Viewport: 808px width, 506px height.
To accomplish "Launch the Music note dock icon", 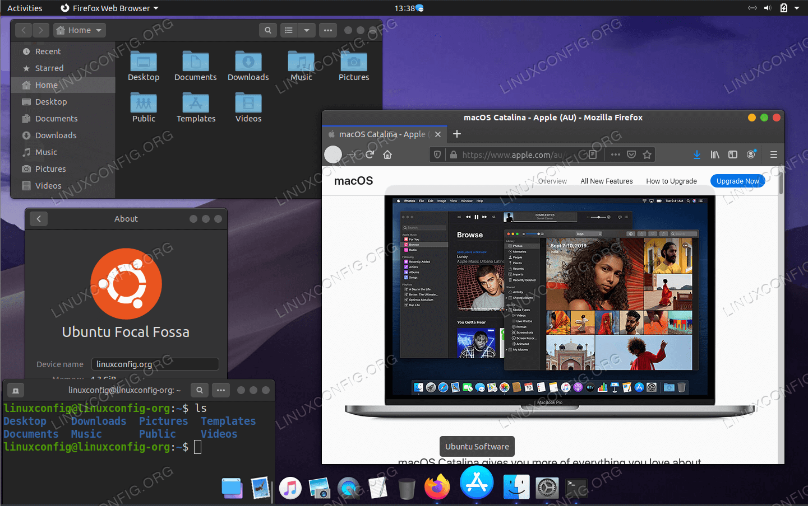I will click(290, 488).
